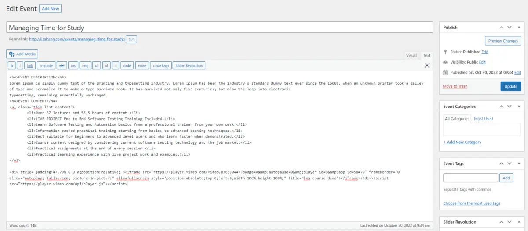Insert an li tag
This screenshot has width=528, height=231.
115,65
